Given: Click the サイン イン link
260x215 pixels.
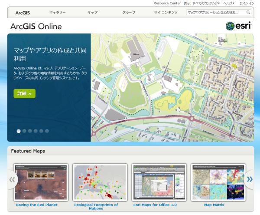Looking at the screenshot, I should coord(247,3).
